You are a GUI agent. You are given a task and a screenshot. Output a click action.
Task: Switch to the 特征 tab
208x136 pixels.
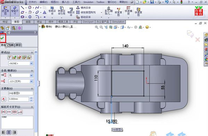[x=5, y=22]
